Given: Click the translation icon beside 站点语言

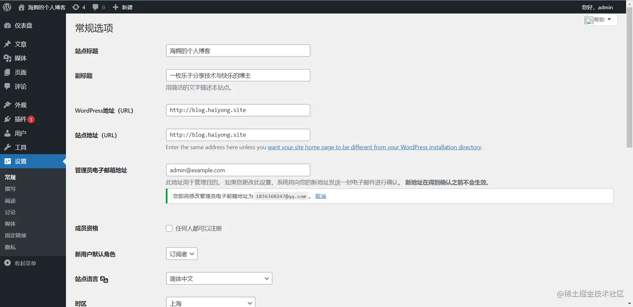Looking at the screenshot, I should [104, 279].
